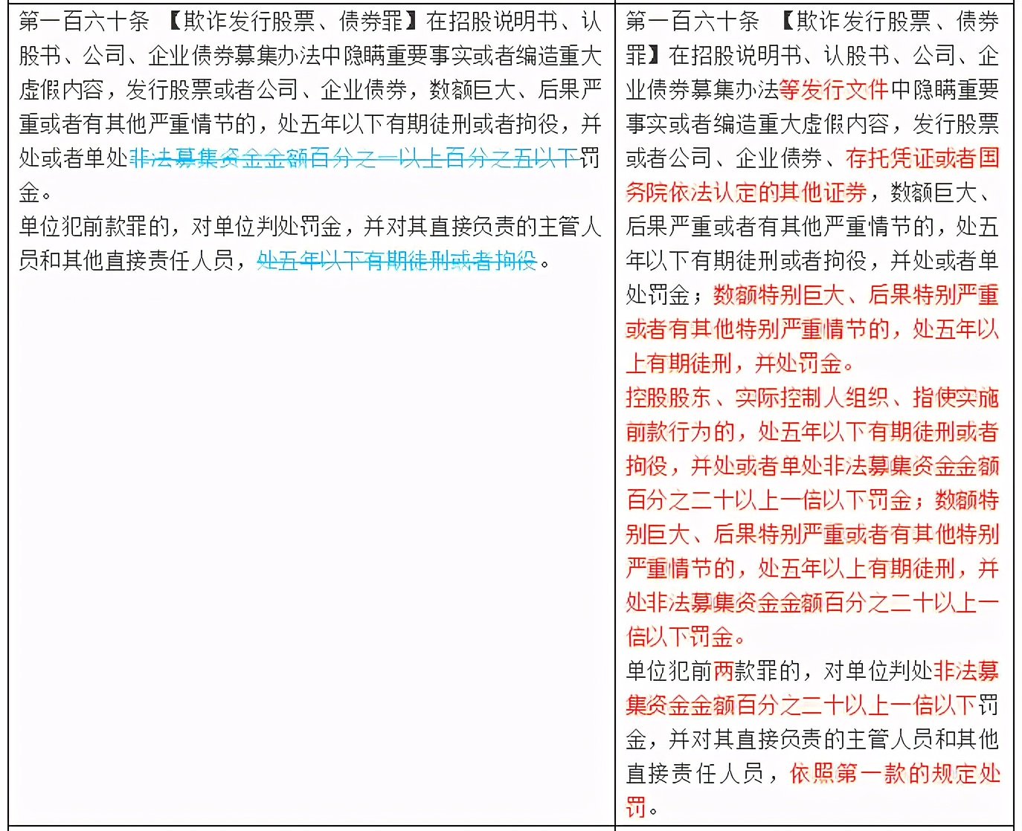Click the left column heading 第一百六十条
Image resolution: width=1022 pixels, height=831 pixels.
tap(84, 22)
